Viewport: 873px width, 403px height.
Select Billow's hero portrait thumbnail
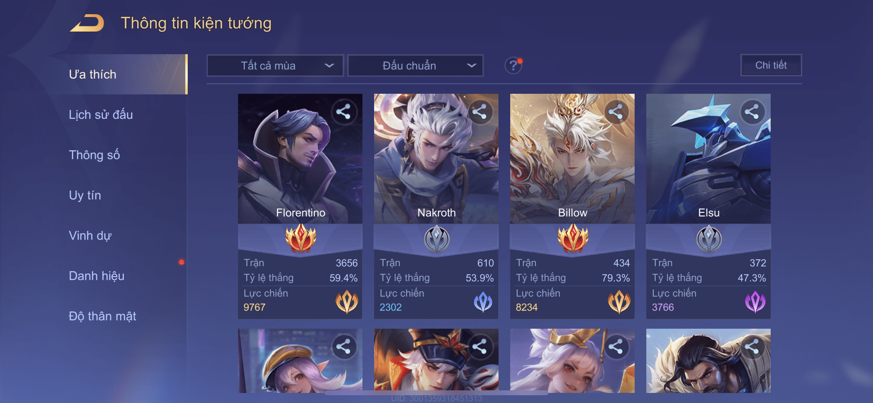[572, 158]
